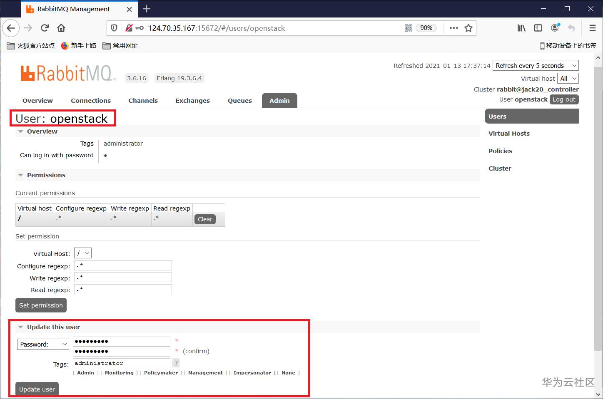Click the Set permission button
Screen dimensions: 603x399
(x=41, y=305)
